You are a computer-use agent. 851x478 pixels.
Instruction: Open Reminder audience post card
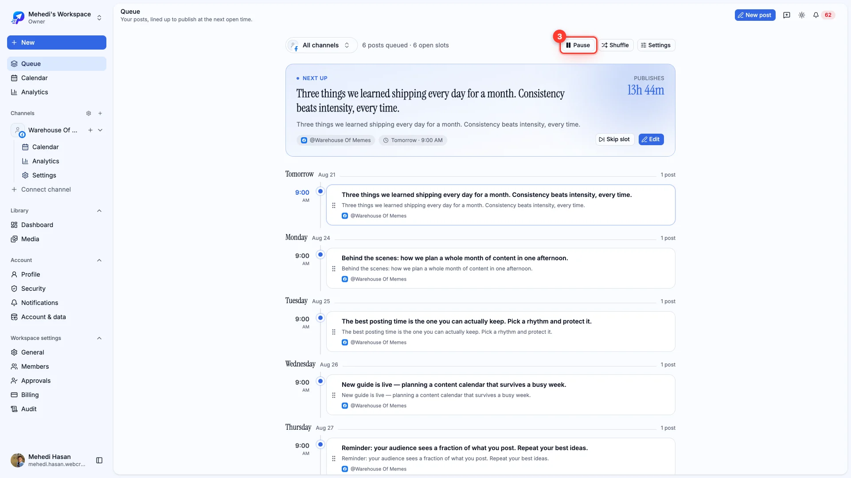(500, 457)
